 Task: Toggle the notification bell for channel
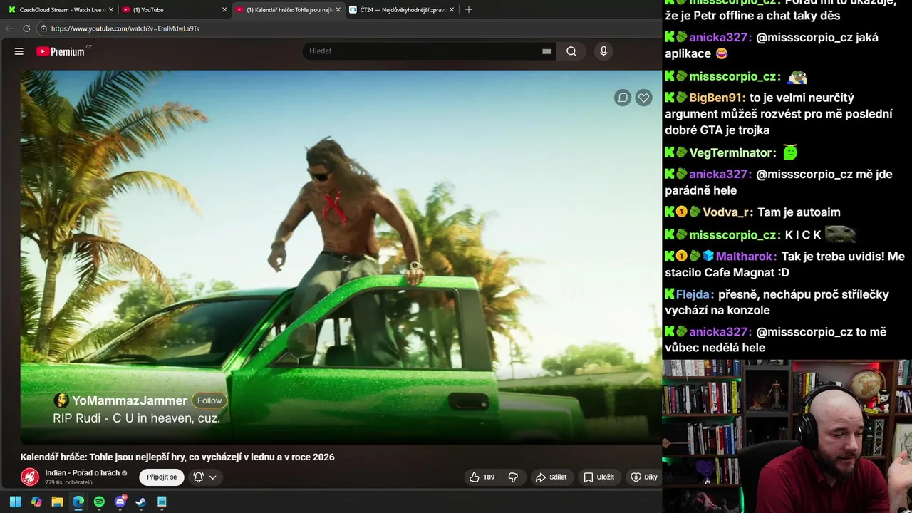pyautogui.click(x=199, y=477)
